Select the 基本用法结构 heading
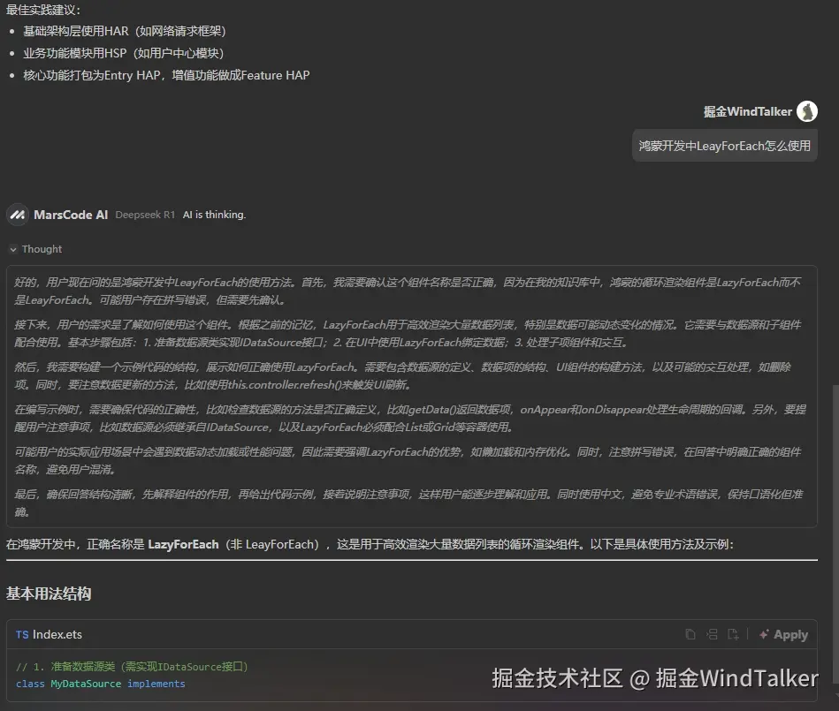The width and height of the screenshot is (839, 711). click(49, 594)
